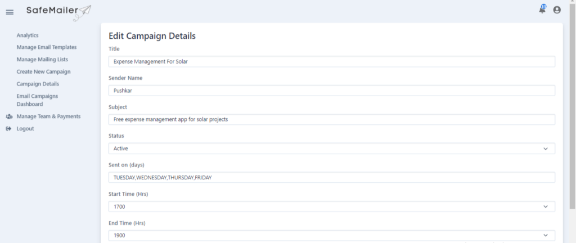576x243 pixels.
Task: Click the Title label
Action: point(114,49)
